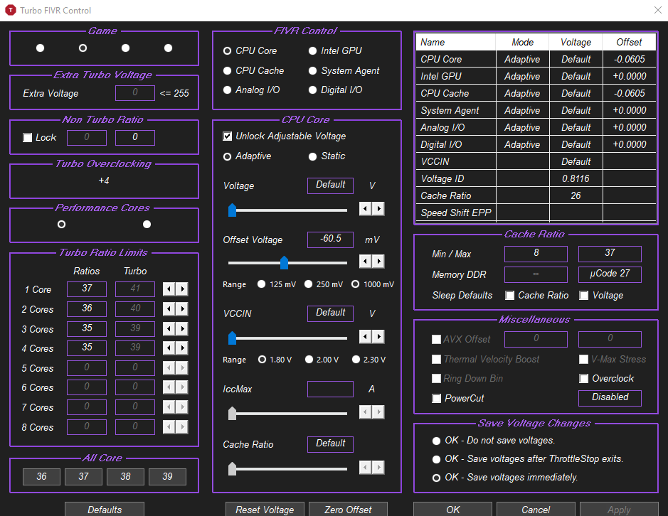The height and width of the screenshot is (516, 668).
Task: Enable Sleep Defaults Voltage checkbox
Action: tap(583, 296)
